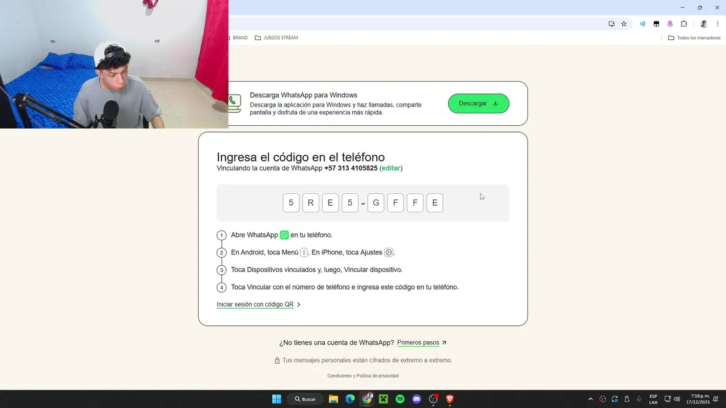Click the iPhone Ajustes gear icon in step 2
Viewport: 726px width, 408px height.
tap(389, 252)
